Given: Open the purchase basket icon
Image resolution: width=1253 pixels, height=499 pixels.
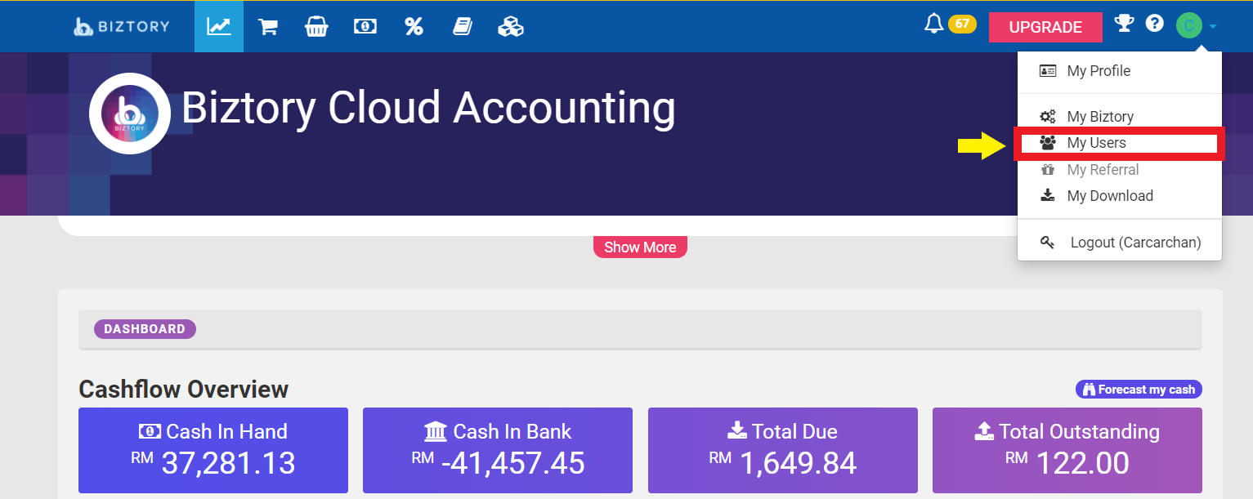Looking at the screenshot, I should (316, 27).
